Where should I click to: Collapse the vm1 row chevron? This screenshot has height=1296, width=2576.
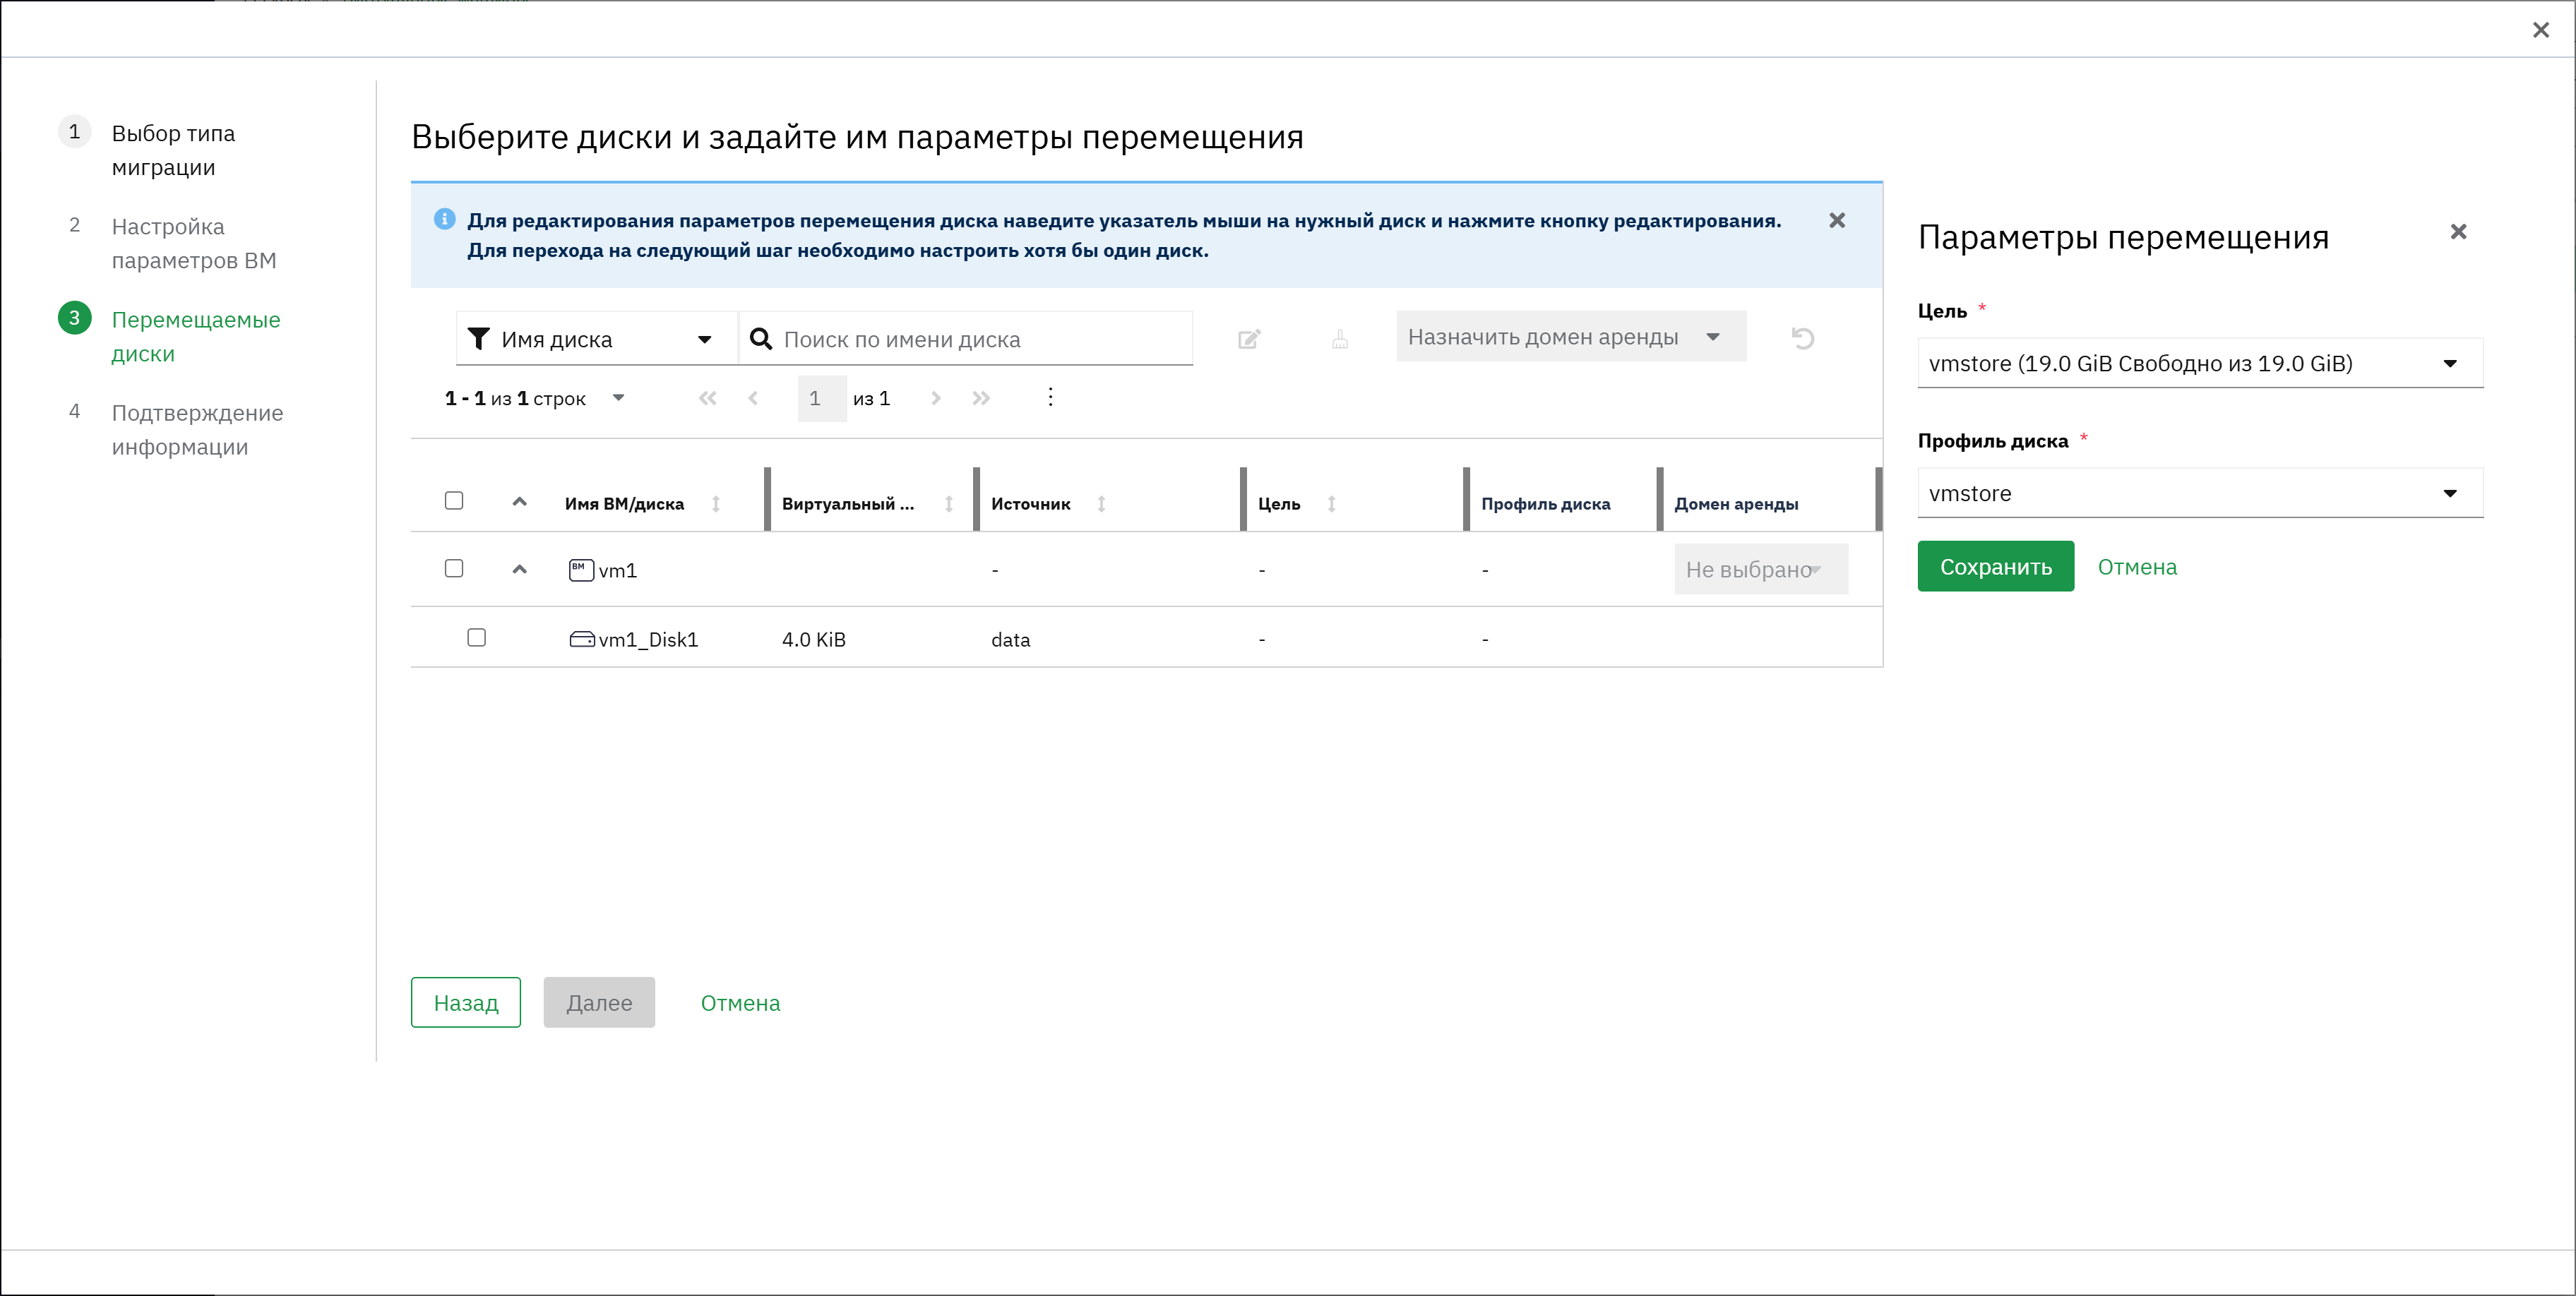pyautogui.click(x=519, y=569)
